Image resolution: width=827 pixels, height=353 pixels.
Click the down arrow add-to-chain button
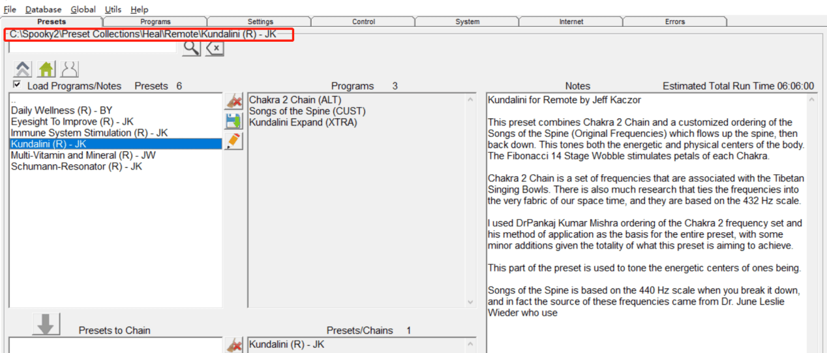[x=46, y=324]
